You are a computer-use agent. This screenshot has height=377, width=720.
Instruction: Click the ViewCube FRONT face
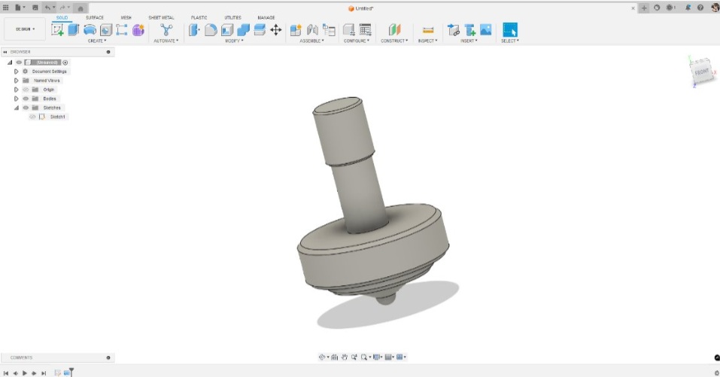pyautogui.click(x=702, y=72)
